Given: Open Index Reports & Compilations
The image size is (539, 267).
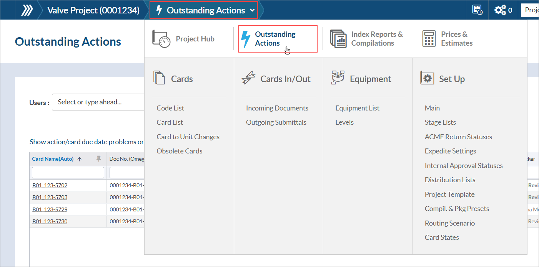Looking at the screenshot, I should tap(377, 39).
